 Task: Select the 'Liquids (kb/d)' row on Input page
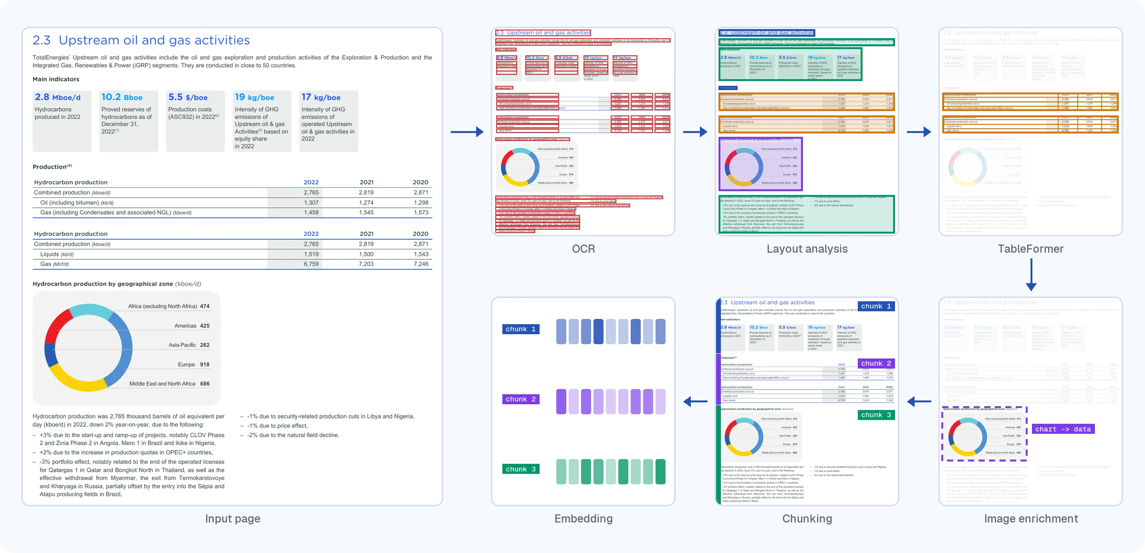(232, 254)
